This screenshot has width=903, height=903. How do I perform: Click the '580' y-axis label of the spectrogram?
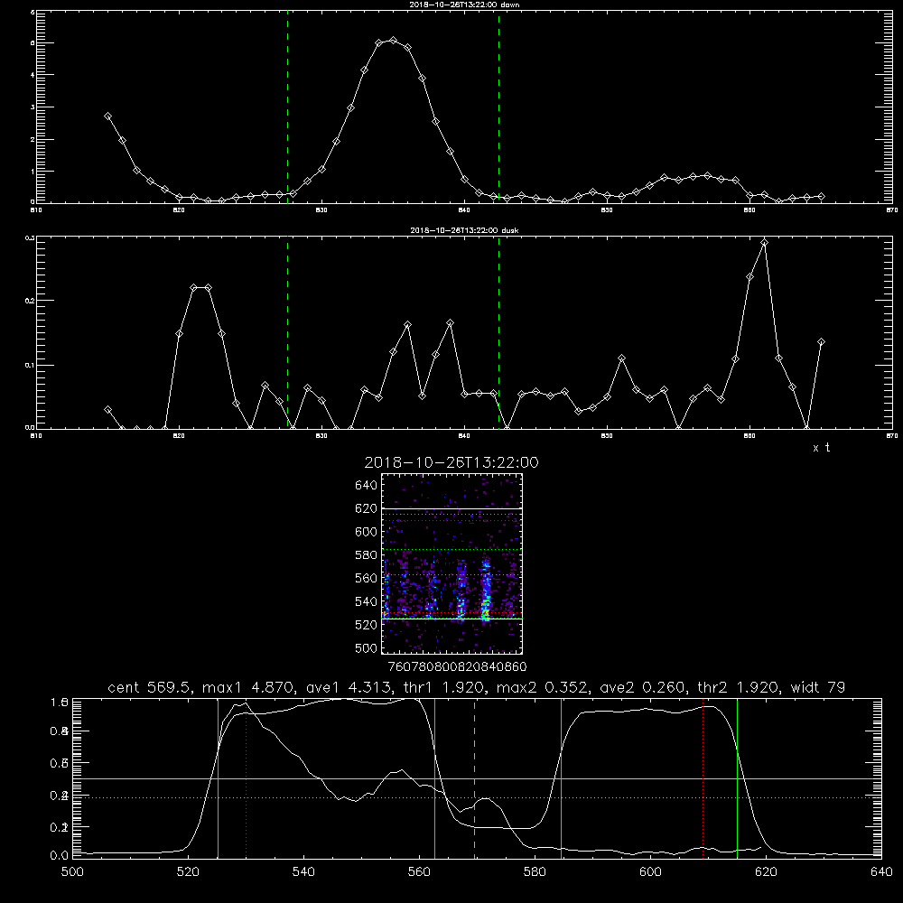(367, 555)
